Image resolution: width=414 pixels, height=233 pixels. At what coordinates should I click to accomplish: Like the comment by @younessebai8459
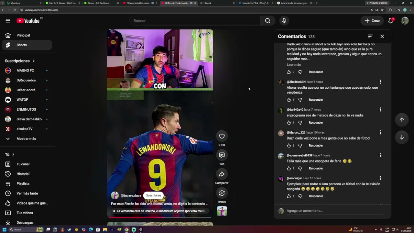click(x=289, y=168)
